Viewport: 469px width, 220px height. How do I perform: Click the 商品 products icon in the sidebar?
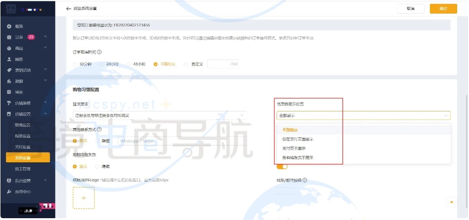tap(9, 48)
